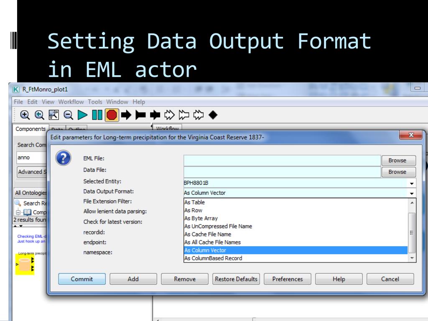Screen dimensions: 428x321
Task: Click the Search Repository magnifier icon
Action: [18, 203]
